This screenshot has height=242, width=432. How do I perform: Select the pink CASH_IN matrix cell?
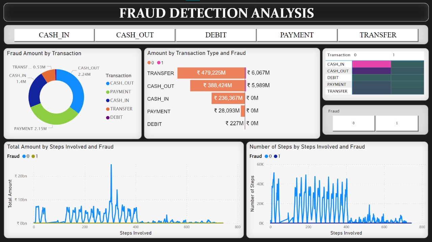(371, 64)
